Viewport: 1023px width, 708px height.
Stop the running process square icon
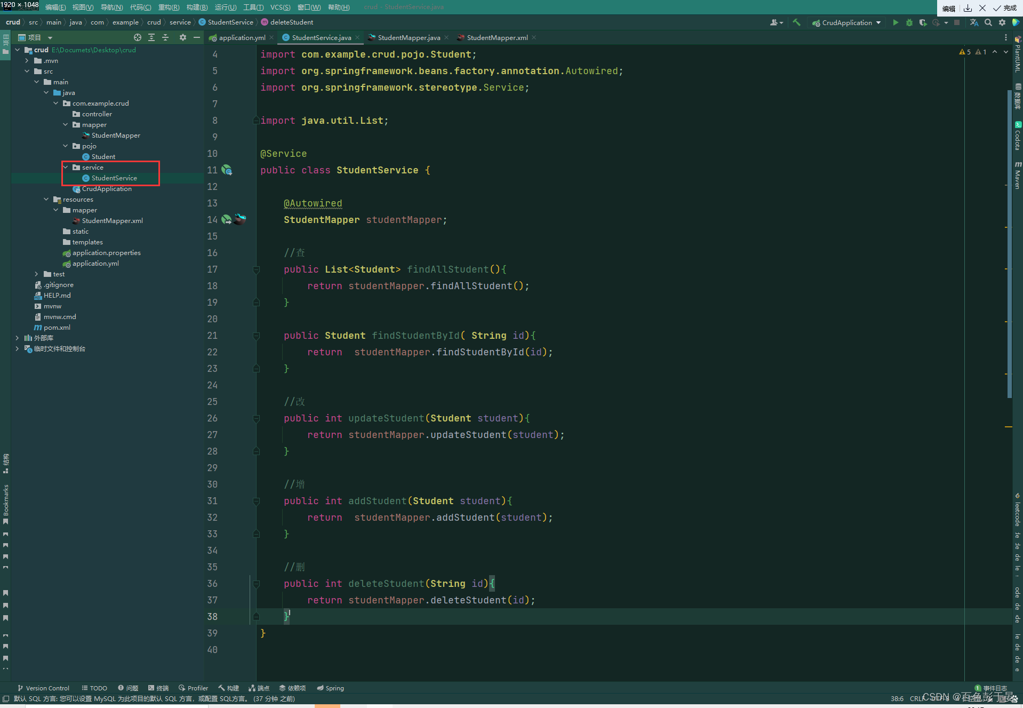957,22
